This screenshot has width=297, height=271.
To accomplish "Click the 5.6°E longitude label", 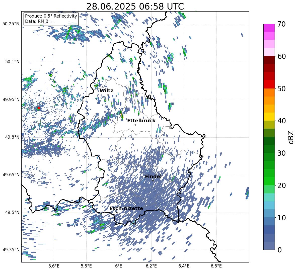I will click(x=54, y=266).
